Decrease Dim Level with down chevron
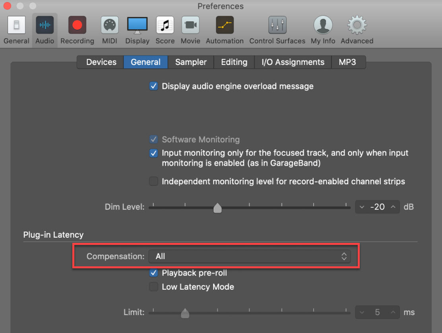Screen dimensions: 442x333 tap(362, 207)
